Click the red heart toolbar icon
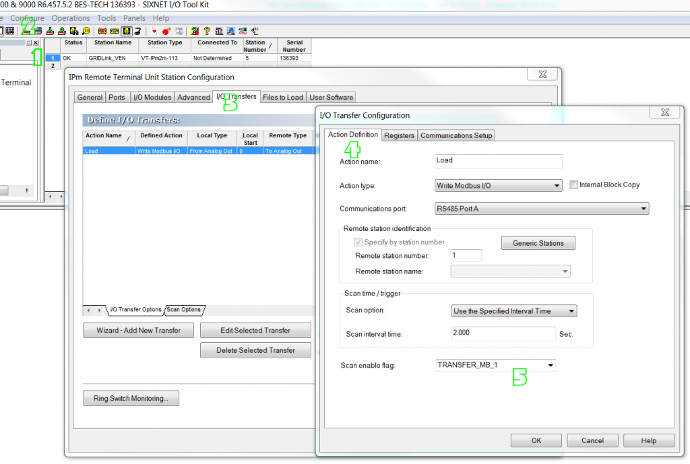 click(154, 31)
